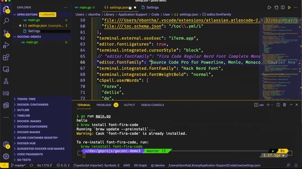Open the Manage gear menu
This screenshot has height=169, width=302.
(6, 156)
